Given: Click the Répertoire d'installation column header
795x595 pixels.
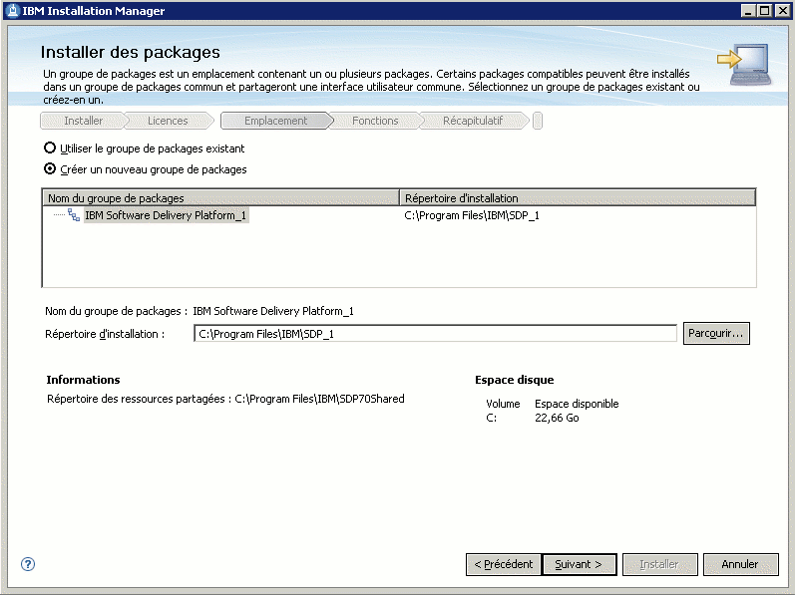Looking at the screenshot, I should 578,198.
